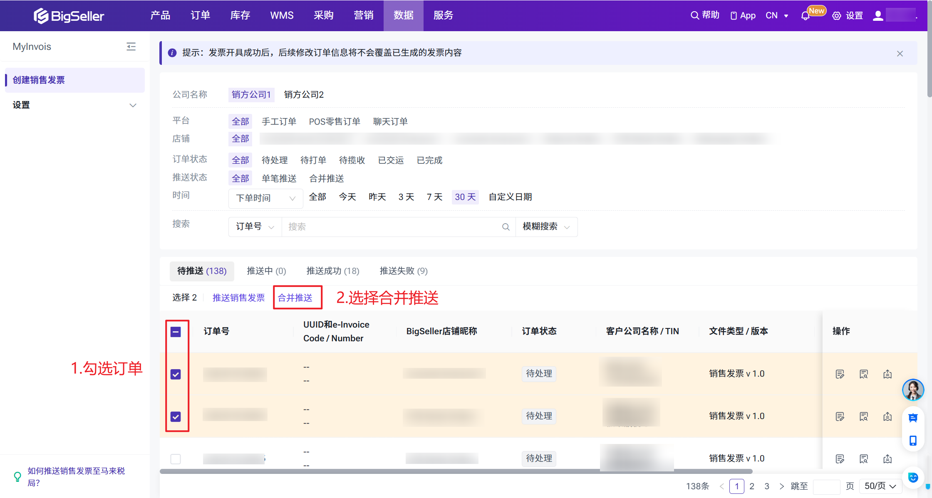Open the 下单时间 dropdown
Viewport: 932px width, 498px height.
click(x=265, y=198)
